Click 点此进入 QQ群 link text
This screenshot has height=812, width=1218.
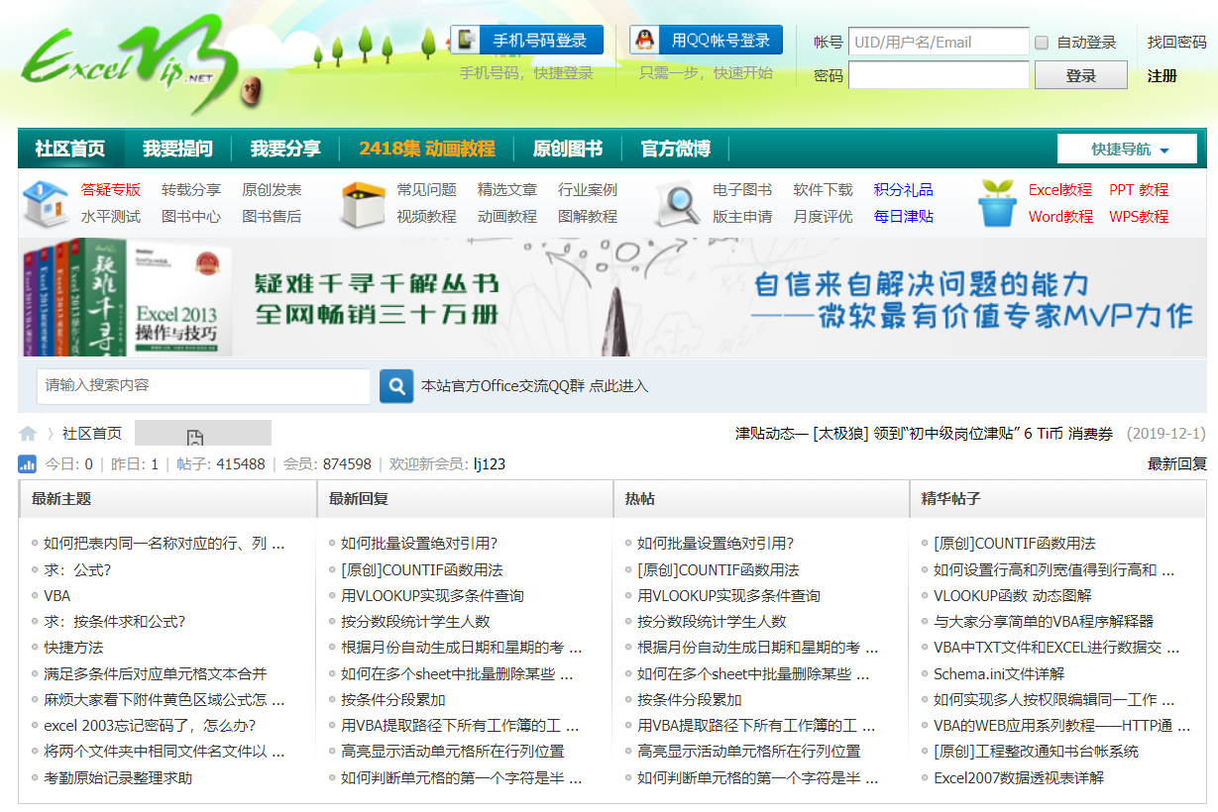click(618, 386)
